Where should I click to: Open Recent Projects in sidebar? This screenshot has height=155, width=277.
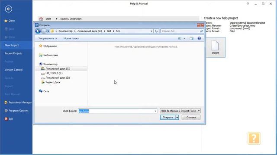point(13,53)
